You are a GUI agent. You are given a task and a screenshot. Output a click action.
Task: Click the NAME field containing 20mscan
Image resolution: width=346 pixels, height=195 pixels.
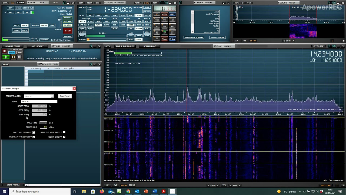click(x=39, y=101)
